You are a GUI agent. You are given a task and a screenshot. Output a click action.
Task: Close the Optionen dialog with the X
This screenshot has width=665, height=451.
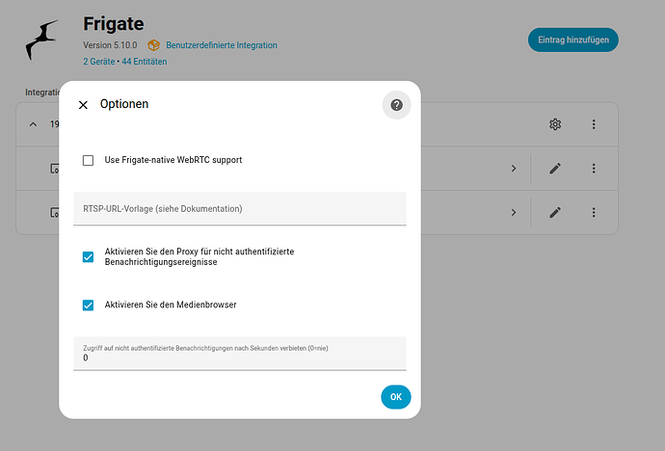tap(83, 105)
